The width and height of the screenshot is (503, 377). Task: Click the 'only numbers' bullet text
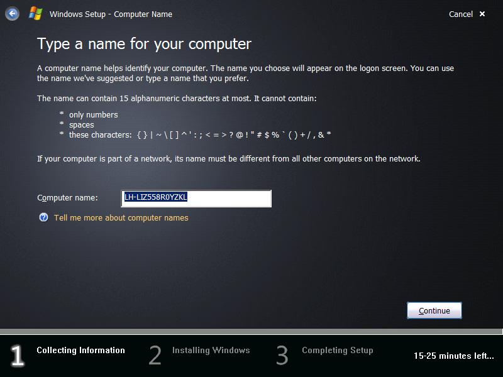[93, 115]
